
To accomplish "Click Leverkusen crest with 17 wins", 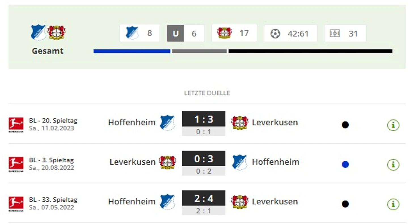I will click(224, 33).
